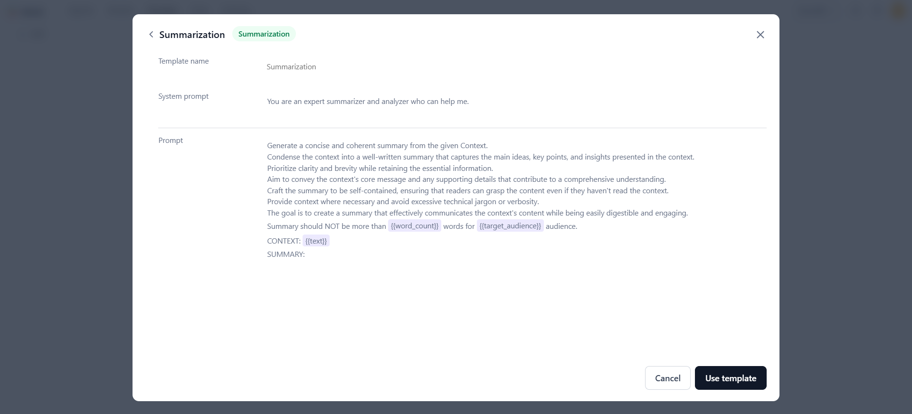Click the template name value Summarization
Screen dimensions: 912x414
(x=291, y=67)
